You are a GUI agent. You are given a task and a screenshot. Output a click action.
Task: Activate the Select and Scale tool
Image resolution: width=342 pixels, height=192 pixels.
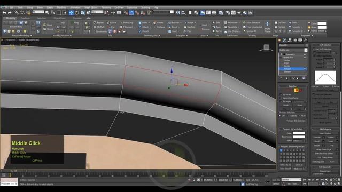[83, 13]
